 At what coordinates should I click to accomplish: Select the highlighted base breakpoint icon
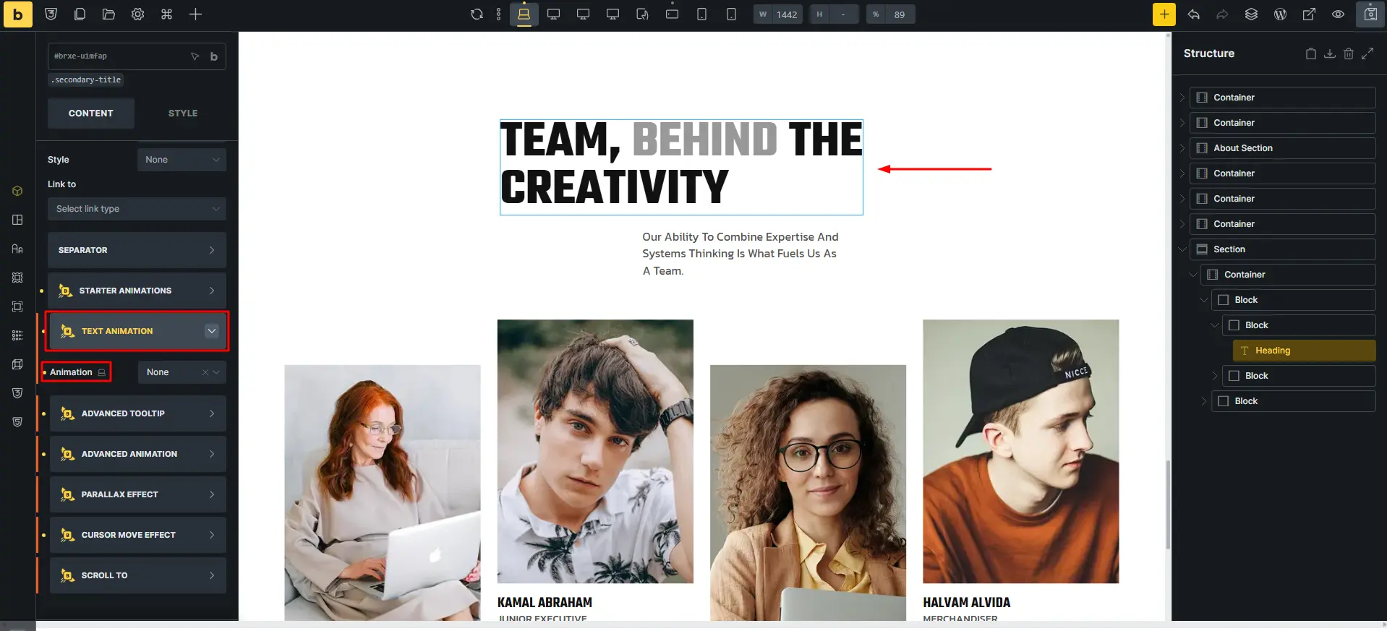coord(524,14)
